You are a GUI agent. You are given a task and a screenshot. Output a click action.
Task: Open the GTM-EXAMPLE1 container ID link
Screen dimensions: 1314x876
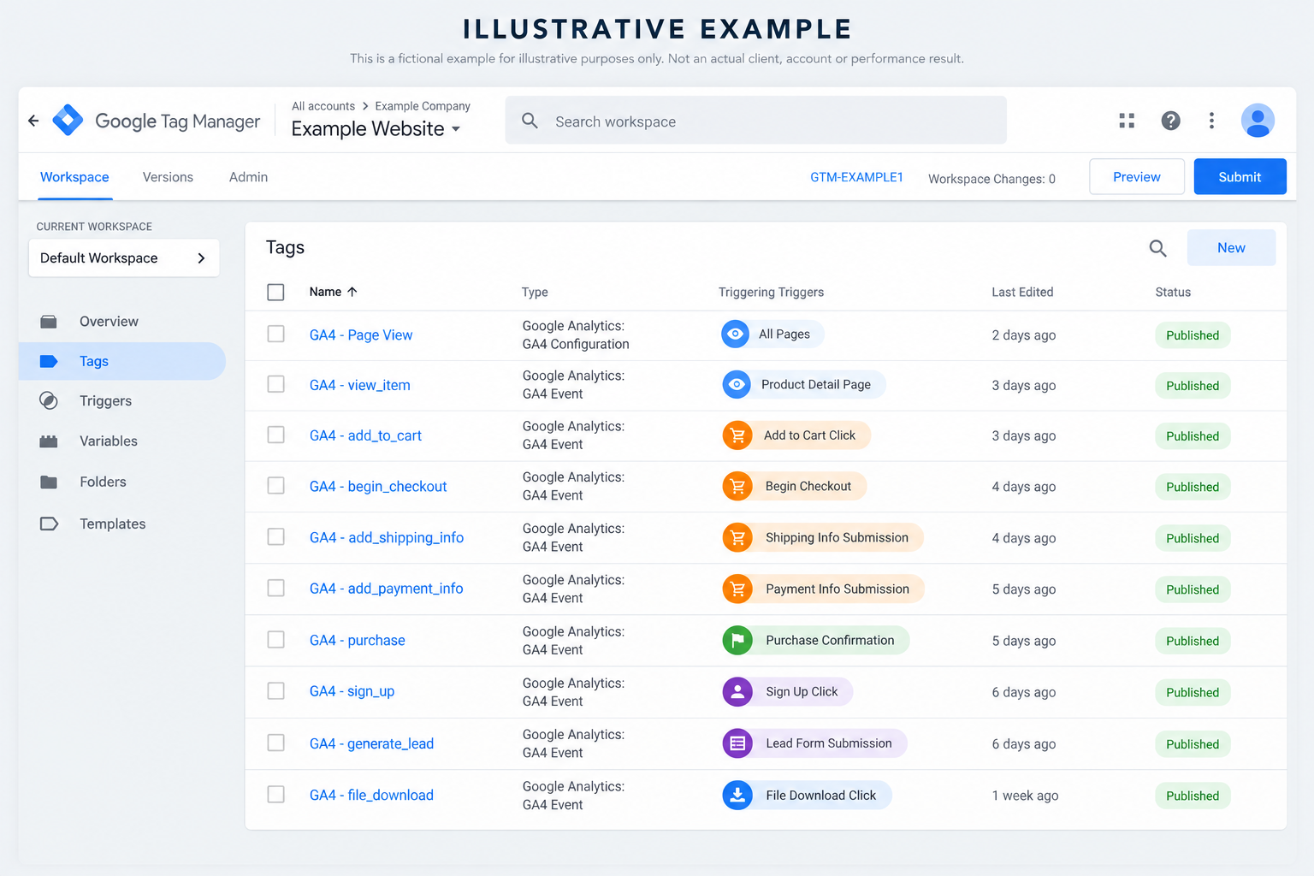856,177
